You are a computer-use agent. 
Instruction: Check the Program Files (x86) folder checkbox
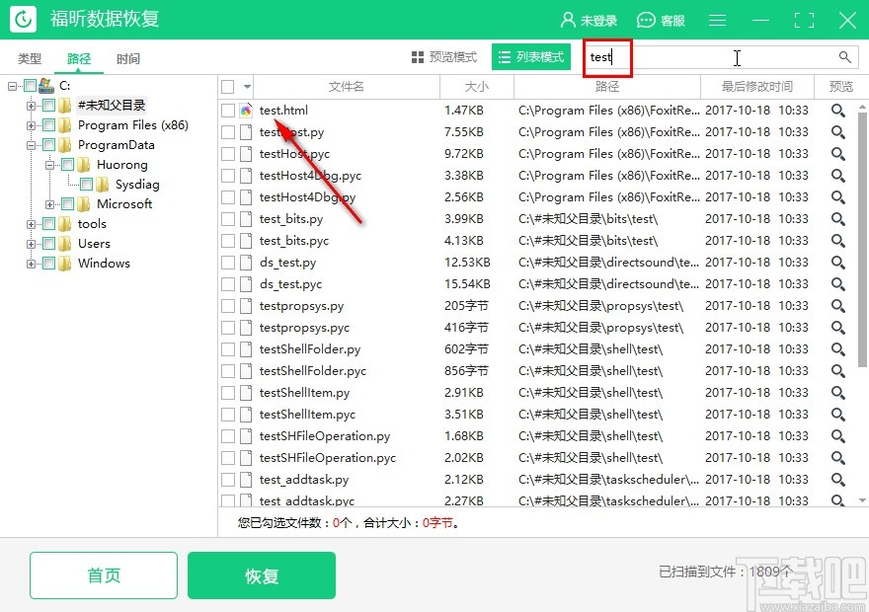click(x=48, y=125)
